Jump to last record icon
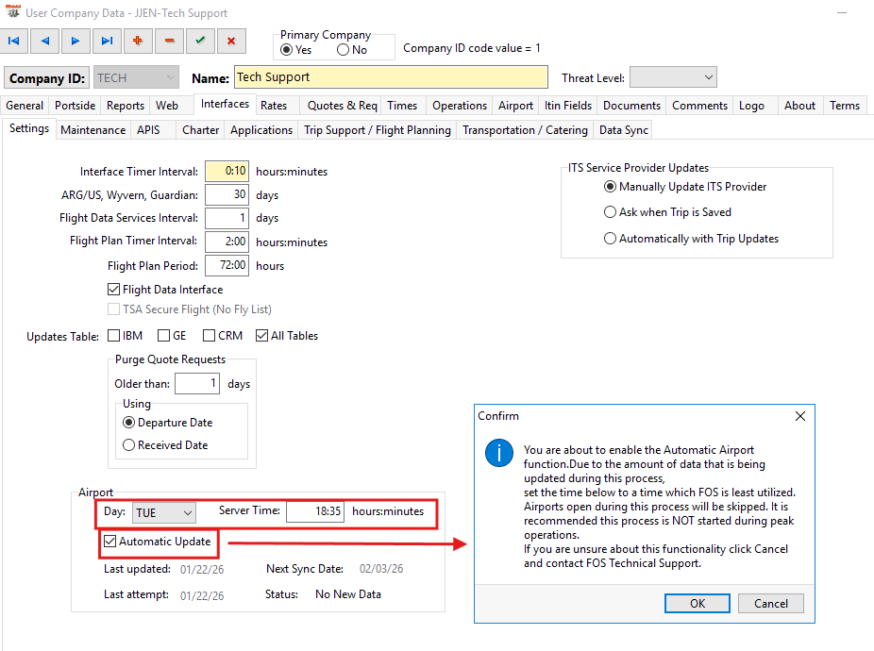Screen dimensions: 874x651 click(x=107, y=42)
